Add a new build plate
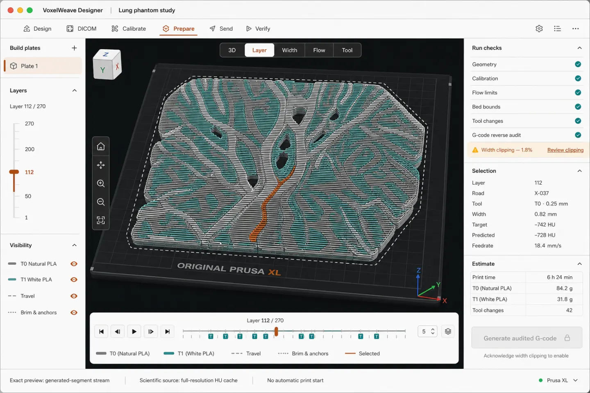Viewport: 590px width, 393px height. click(x=74, y=48)
